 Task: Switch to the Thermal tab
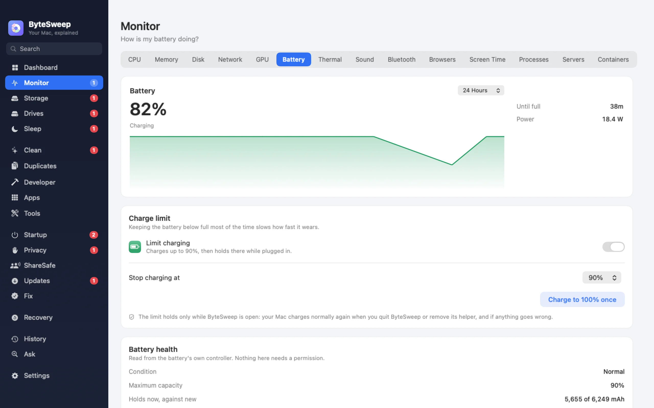pyautogui.click(x=330, y=59)
